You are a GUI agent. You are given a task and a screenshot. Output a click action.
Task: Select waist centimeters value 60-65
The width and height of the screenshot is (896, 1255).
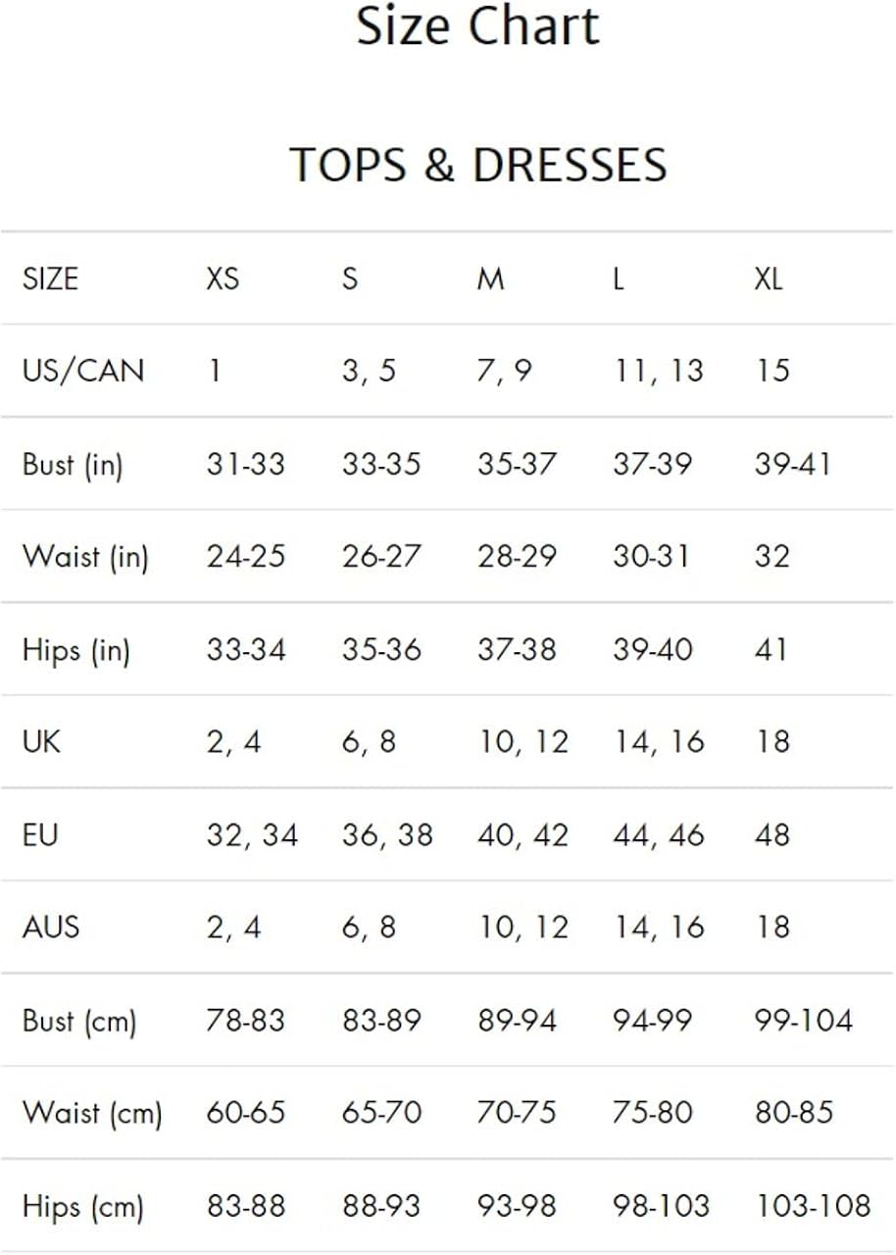pyautogui.click(x=245, y=1113)
